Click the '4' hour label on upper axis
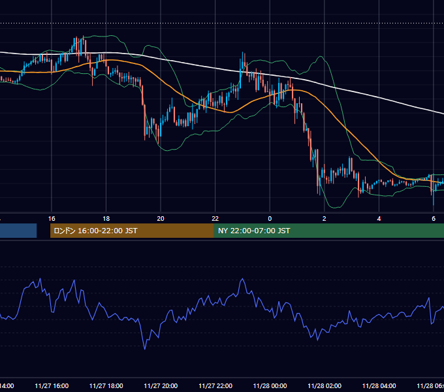This screenshot has width=444, height=392. click(x=379, y=219)
